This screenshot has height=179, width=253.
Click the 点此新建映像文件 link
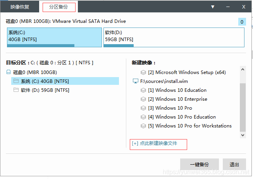pyautogui.click(x=155, y=143)
